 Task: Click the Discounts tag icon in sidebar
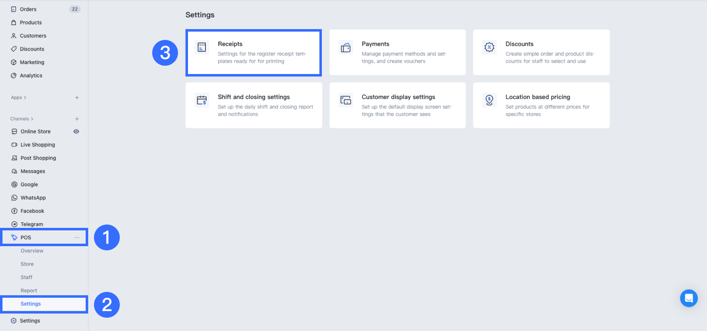[14, 49]
